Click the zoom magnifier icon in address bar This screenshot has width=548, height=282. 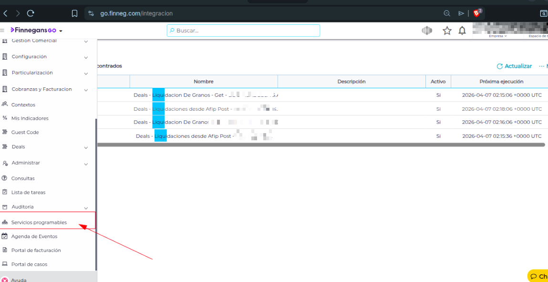tap(447, 13)
